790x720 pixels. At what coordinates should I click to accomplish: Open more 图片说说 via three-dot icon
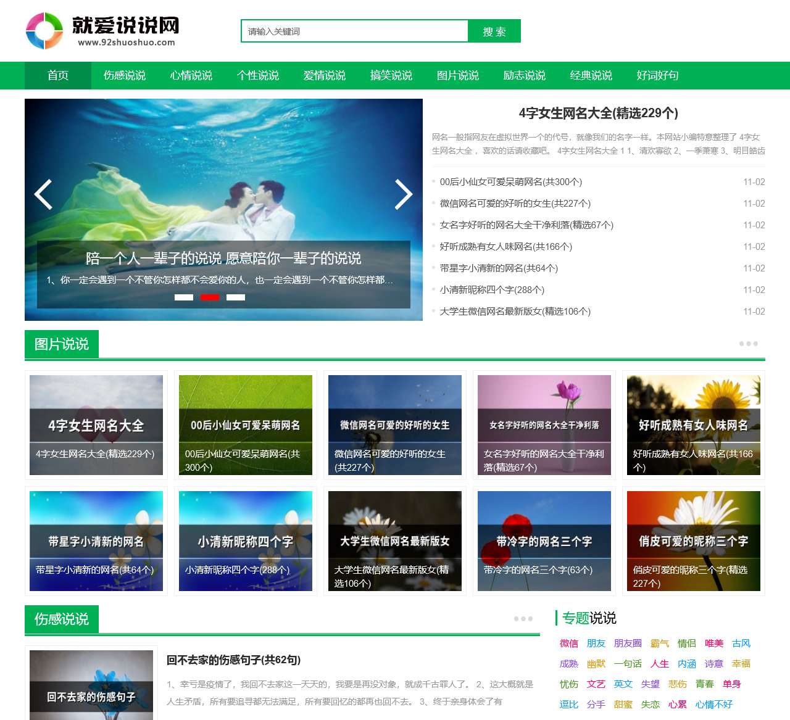point(748,344)
